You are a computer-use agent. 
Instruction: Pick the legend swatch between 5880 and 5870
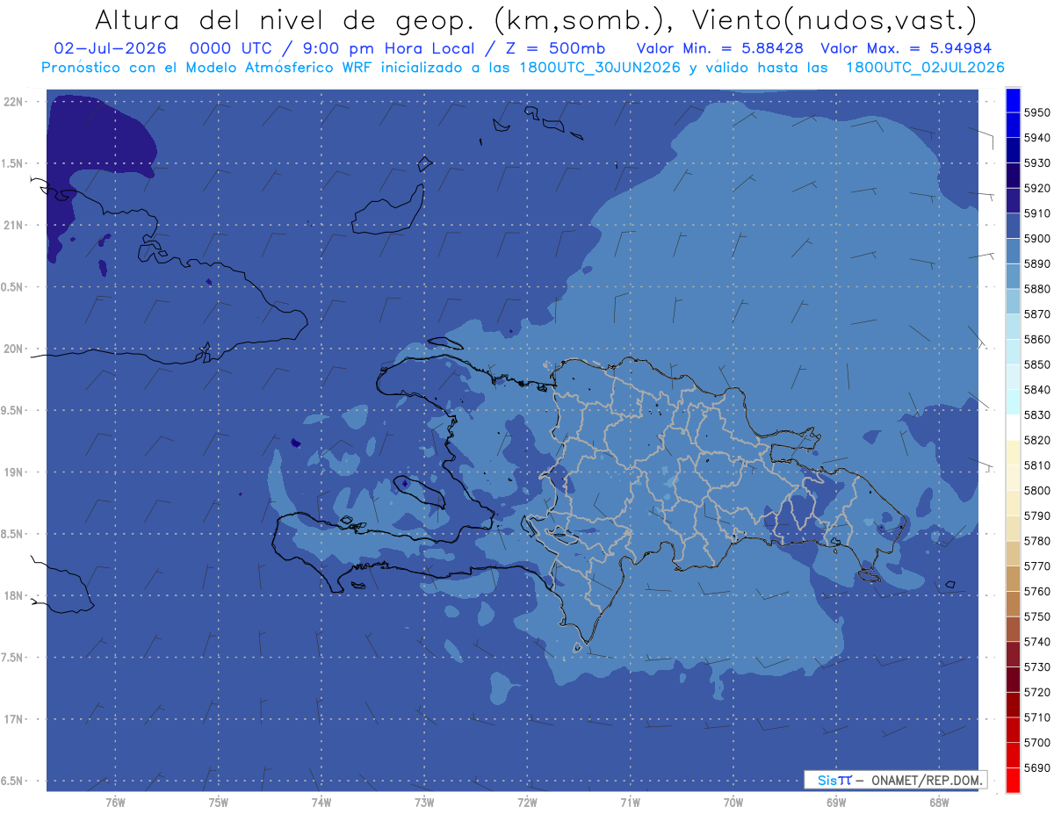click(1012, 301)
